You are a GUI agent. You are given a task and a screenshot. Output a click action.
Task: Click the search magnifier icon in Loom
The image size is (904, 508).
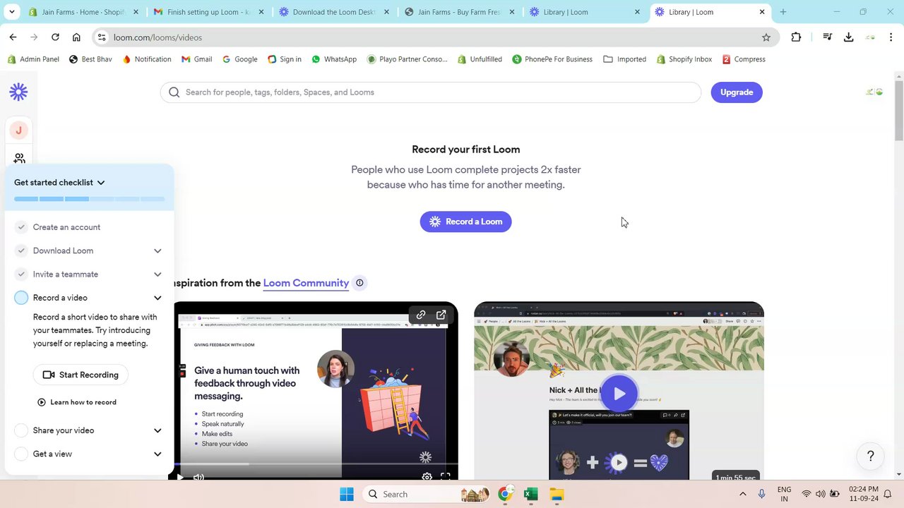click(x=174, y=92)
